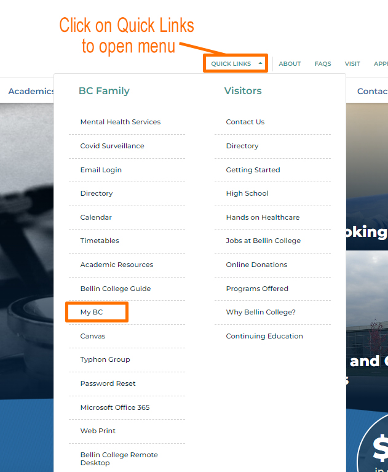Screen dimensions: 388x472
Task: Open Microsoft Office 365 link
Action: [115, 407]
